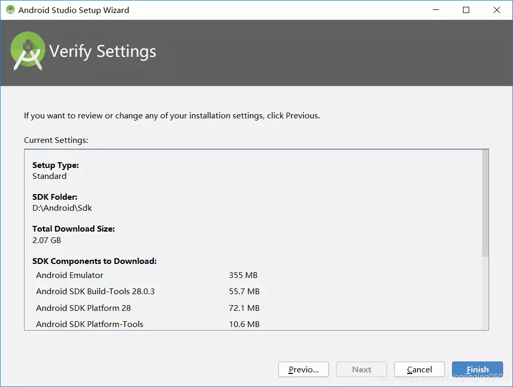Click the disabled Next button
This screenshot has width=513, height=387.
361,369
